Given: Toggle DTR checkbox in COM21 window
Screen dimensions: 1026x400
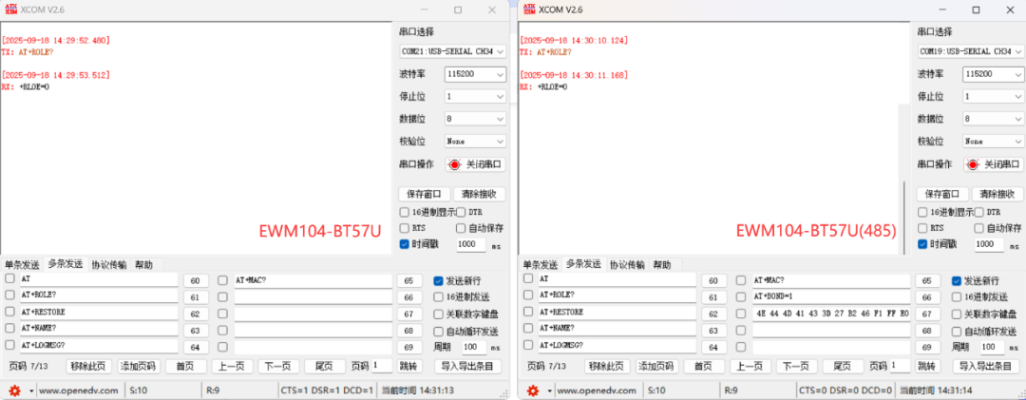Looking at the screenshot, I should (461, 212).
